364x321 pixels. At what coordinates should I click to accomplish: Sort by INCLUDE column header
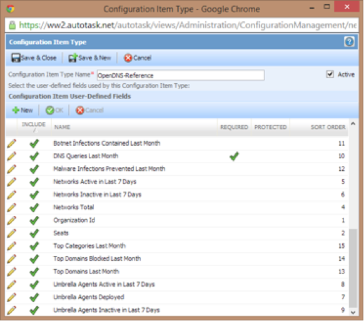pyautogui.click(x=34, y=127)
